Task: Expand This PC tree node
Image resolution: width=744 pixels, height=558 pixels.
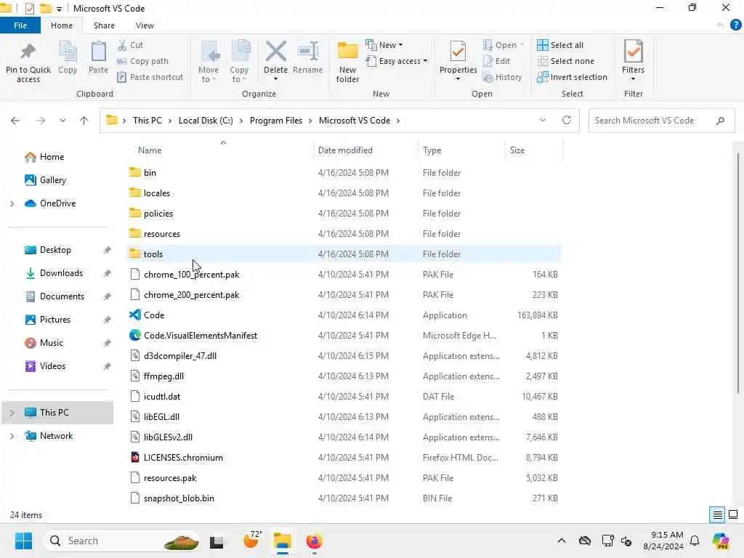Action: pos(12,413)
